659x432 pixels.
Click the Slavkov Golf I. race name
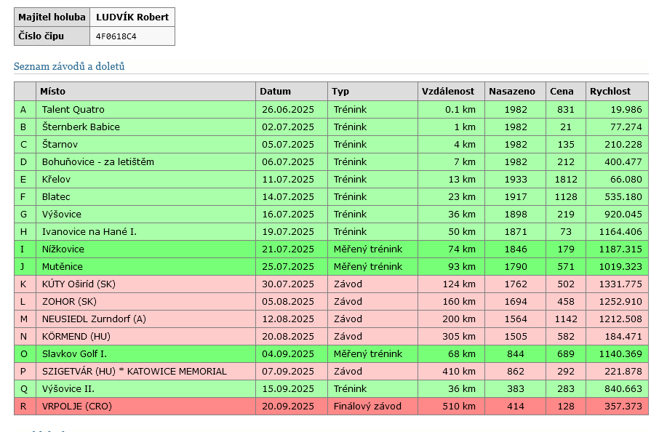74,354
